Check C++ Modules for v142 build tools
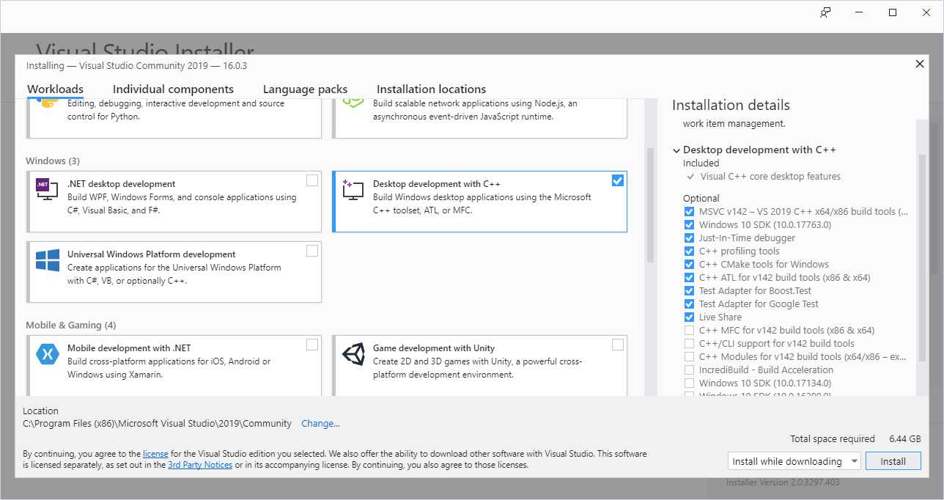The width and height of the screenshot is (944, 500). [x=689, y=356]
